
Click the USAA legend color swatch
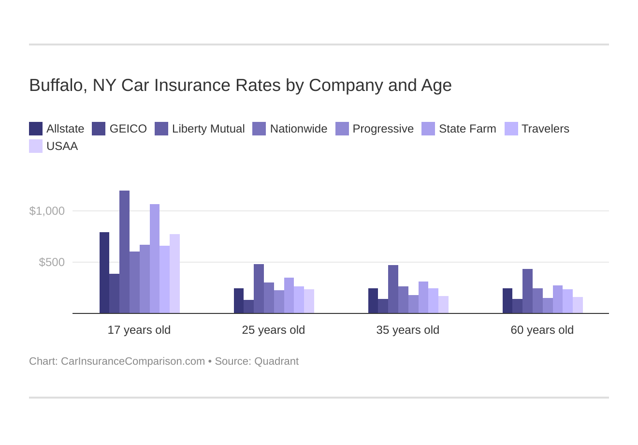[36, 146]
